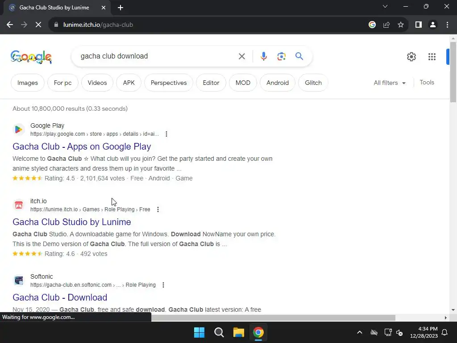Click the Softonic favicon
This screenshot has height=343, width=457.
coord(19,280)
